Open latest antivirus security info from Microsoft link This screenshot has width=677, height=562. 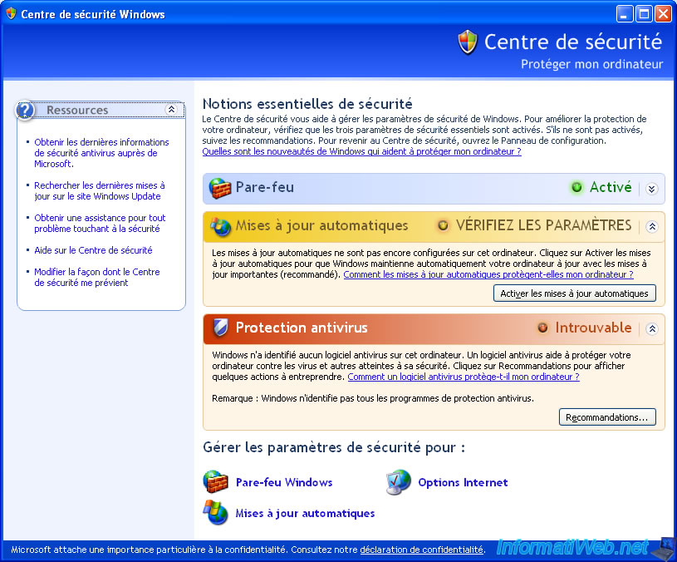101,153
